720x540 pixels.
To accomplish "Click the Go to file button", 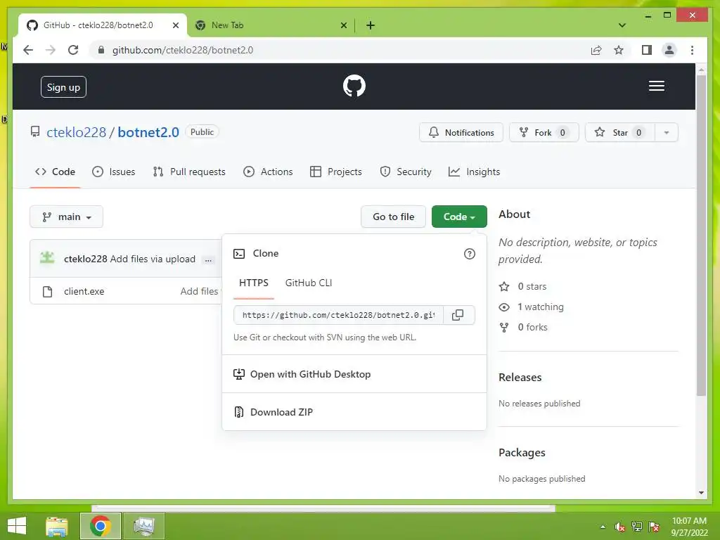I will [x=394, y=217].
